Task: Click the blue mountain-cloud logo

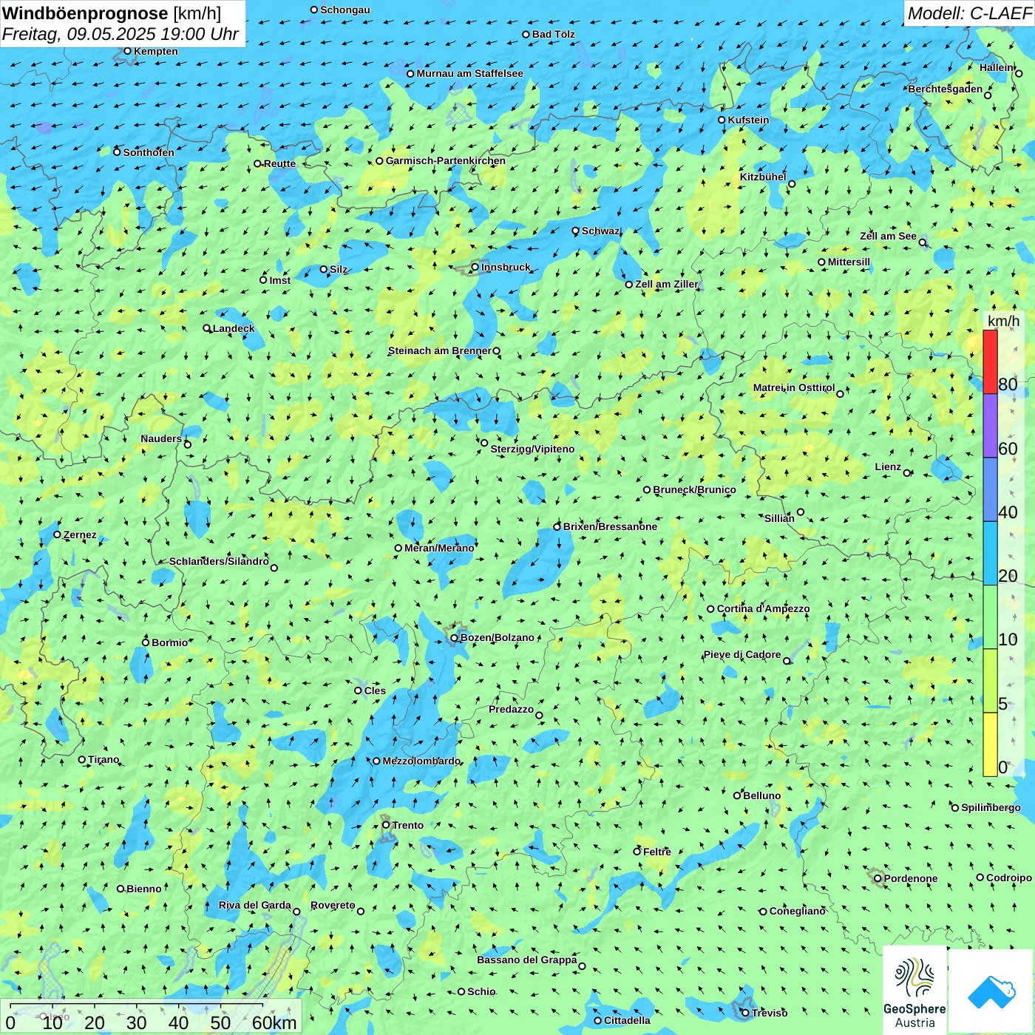Action: coord(991,991)
